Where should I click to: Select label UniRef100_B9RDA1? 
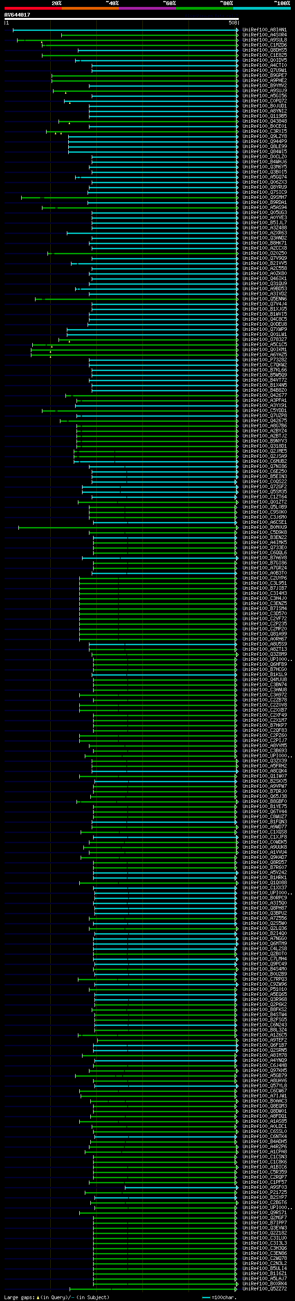pos(264,202)
